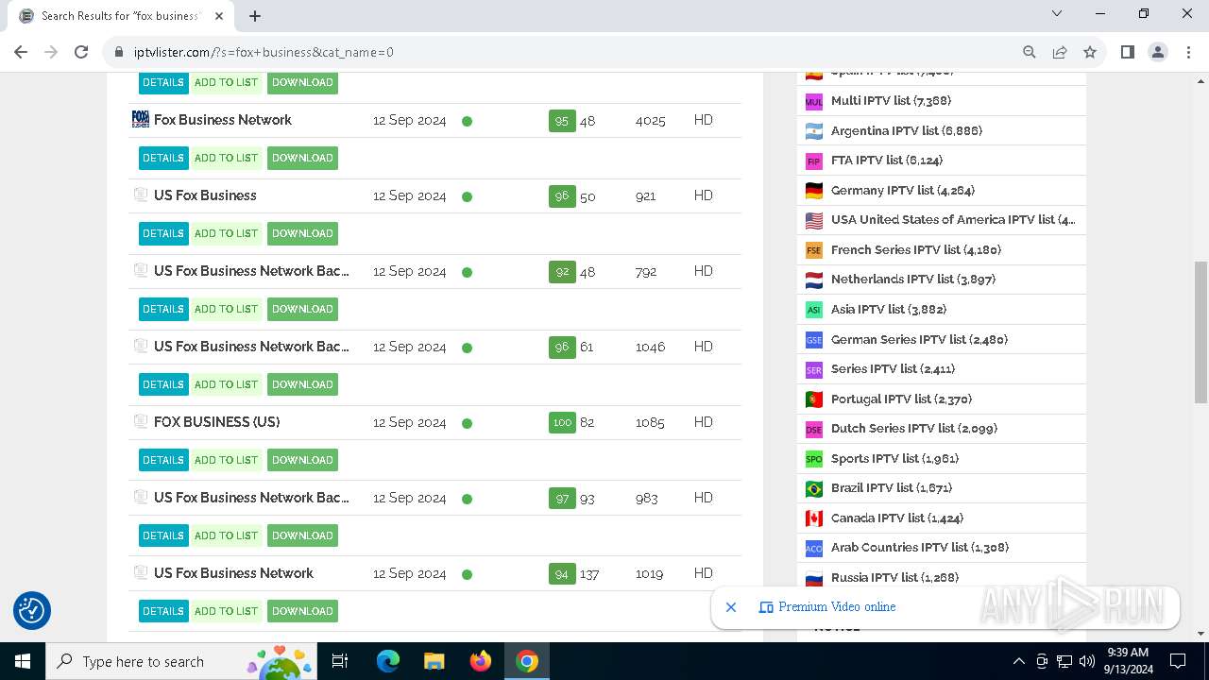
Task: Download the US Fox Business stream
Action: pos(302,233)
